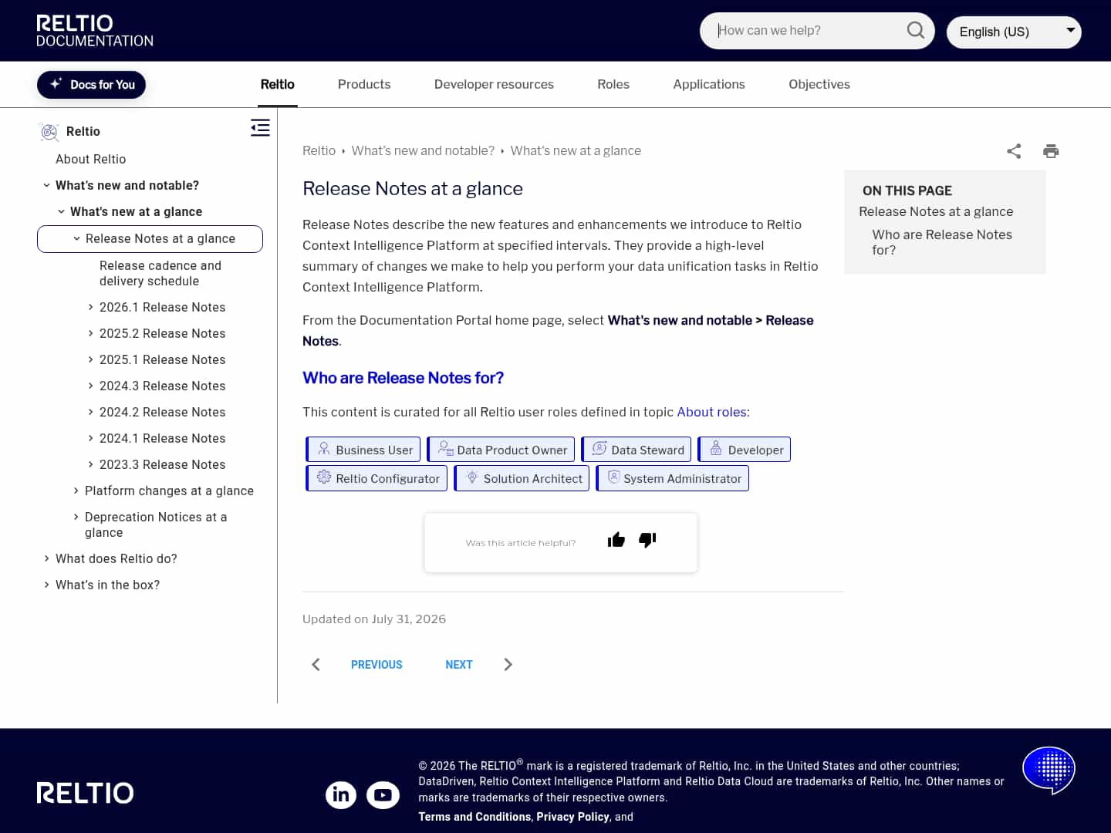The image size is (1111, 833).
Task: Expand 2025.2 Release Notes
Action: pos(91,333)
